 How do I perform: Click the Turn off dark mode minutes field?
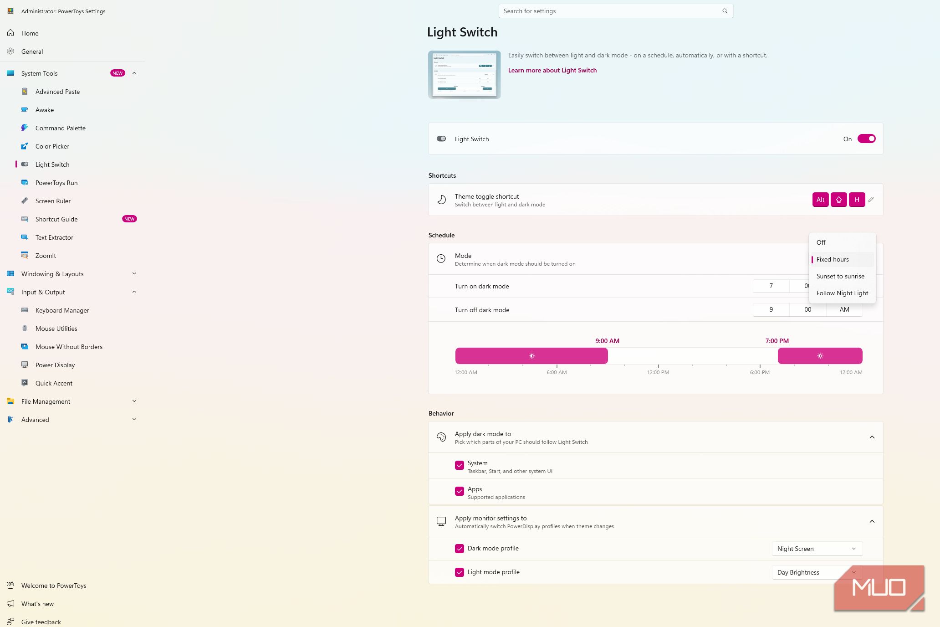[807, 310]
